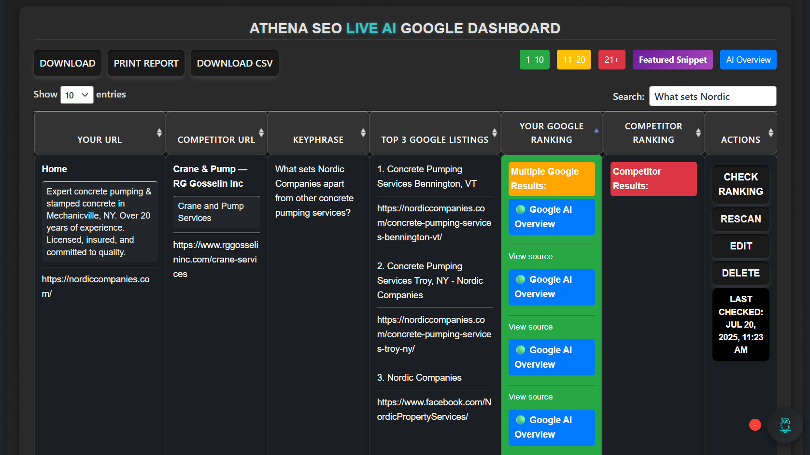This screenshot has height=455, width=810.
Task: Click the Edit action button
Action: pos(740,246)
